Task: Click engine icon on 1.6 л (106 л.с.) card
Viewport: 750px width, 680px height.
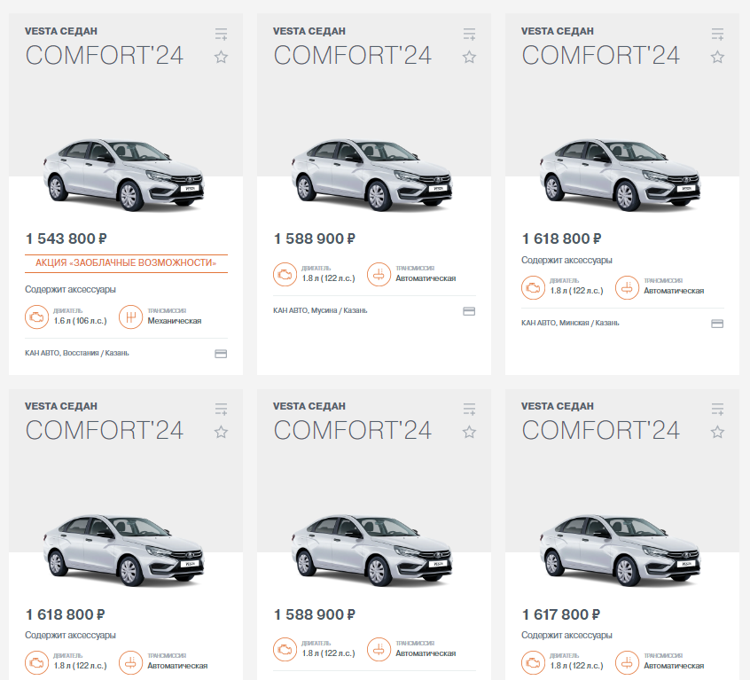Action: point(37,317)
